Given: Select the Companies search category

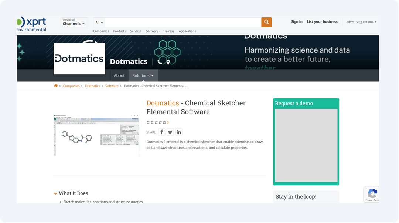Looking at the screenshot, I should pyautogui.click(x=101, y=31).
